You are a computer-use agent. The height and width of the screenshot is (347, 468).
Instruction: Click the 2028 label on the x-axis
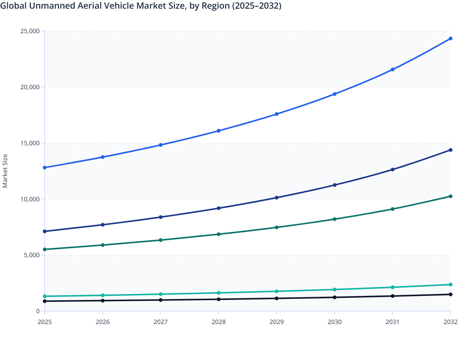(x=219, y=322)
